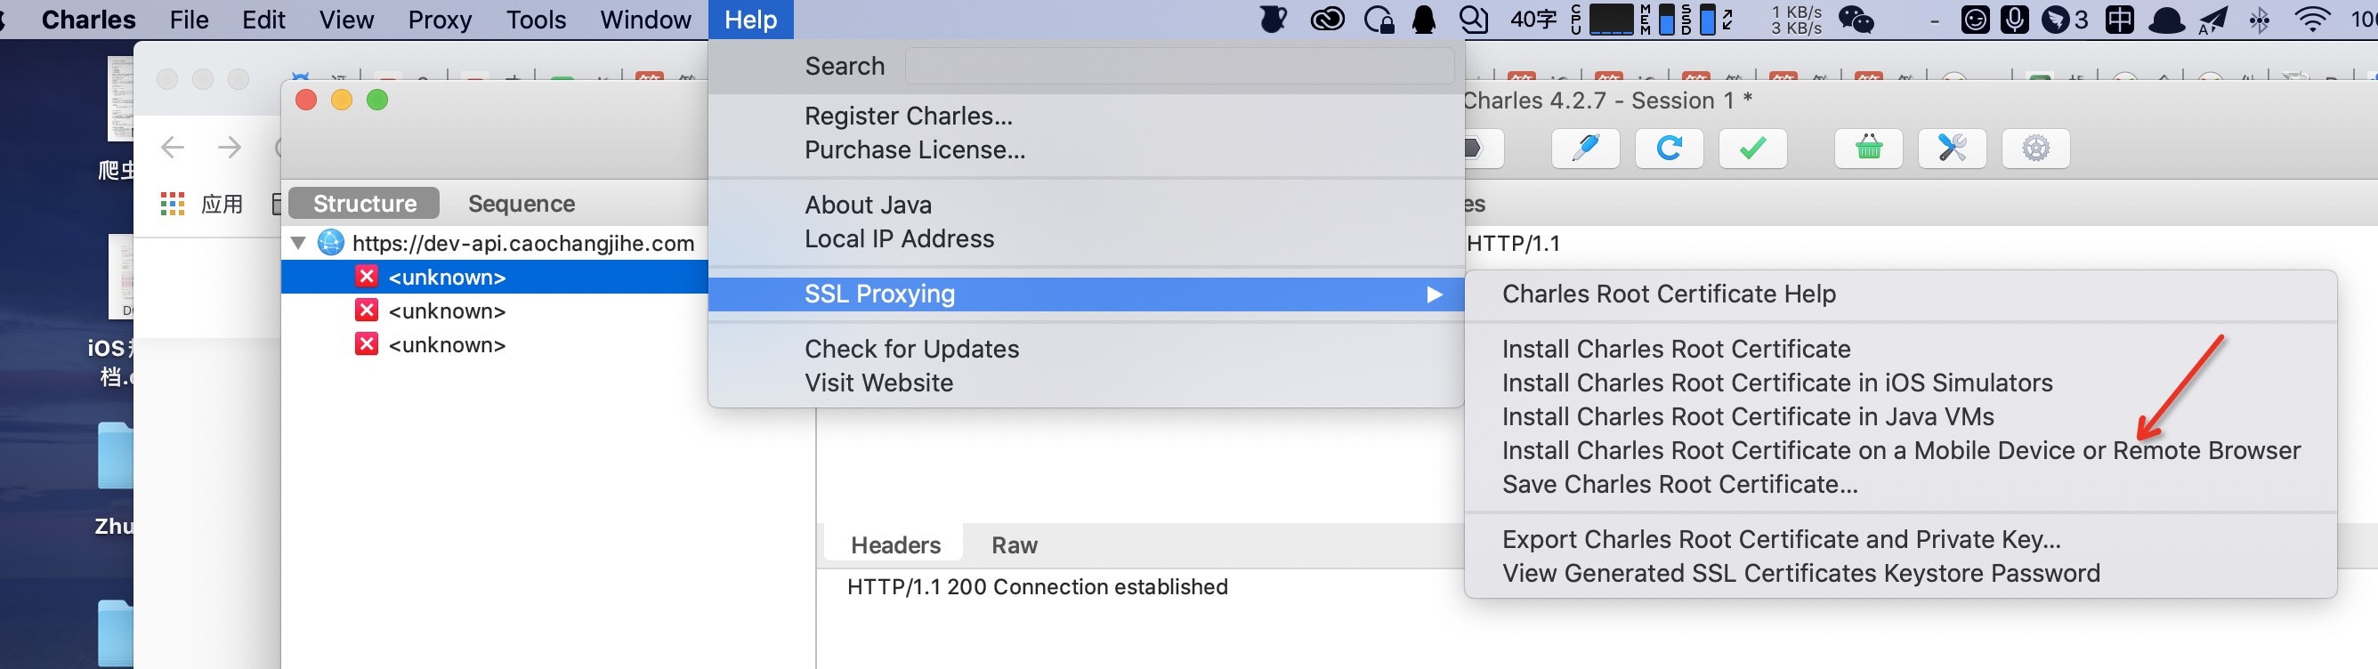Click the microphone icon in the menu bar
Screen dimensions: 2378x669
coord(2014,20)
